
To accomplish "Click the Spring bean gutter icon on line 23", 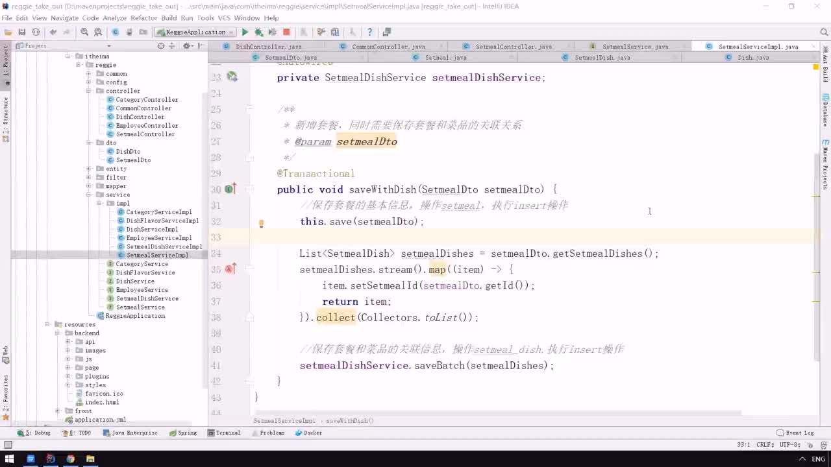I will (x=232, y=77).
